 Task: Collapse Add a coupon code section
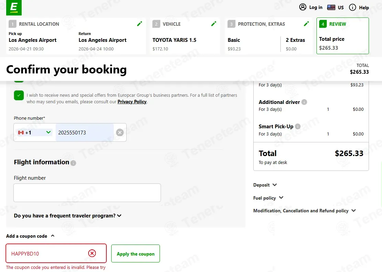pyautogui.click(x=30, y=236)
